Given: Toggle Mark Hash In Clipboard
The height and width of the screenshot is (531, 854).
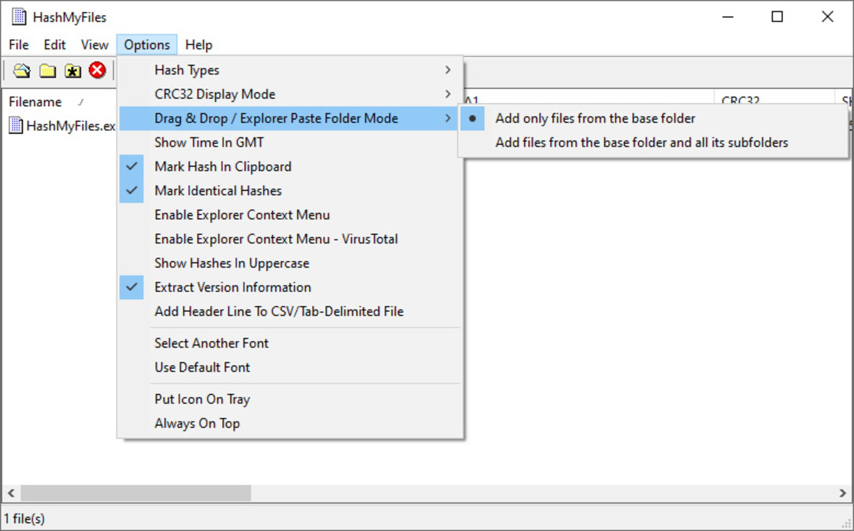Looking at the screenshot, I should coord(288,167).
